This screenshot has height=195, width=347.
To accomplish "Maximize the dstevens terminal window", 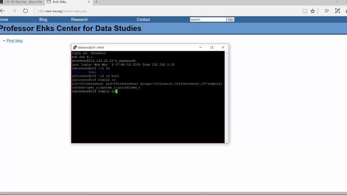I will click(211, 47).
